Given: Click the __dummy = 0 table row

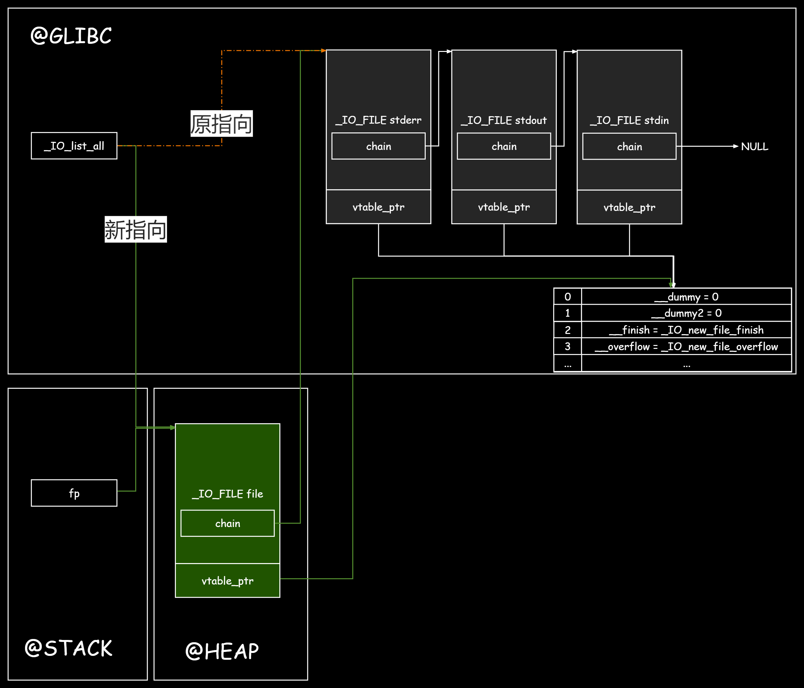Looking at the screenshot, I should [x=686, y=297].
